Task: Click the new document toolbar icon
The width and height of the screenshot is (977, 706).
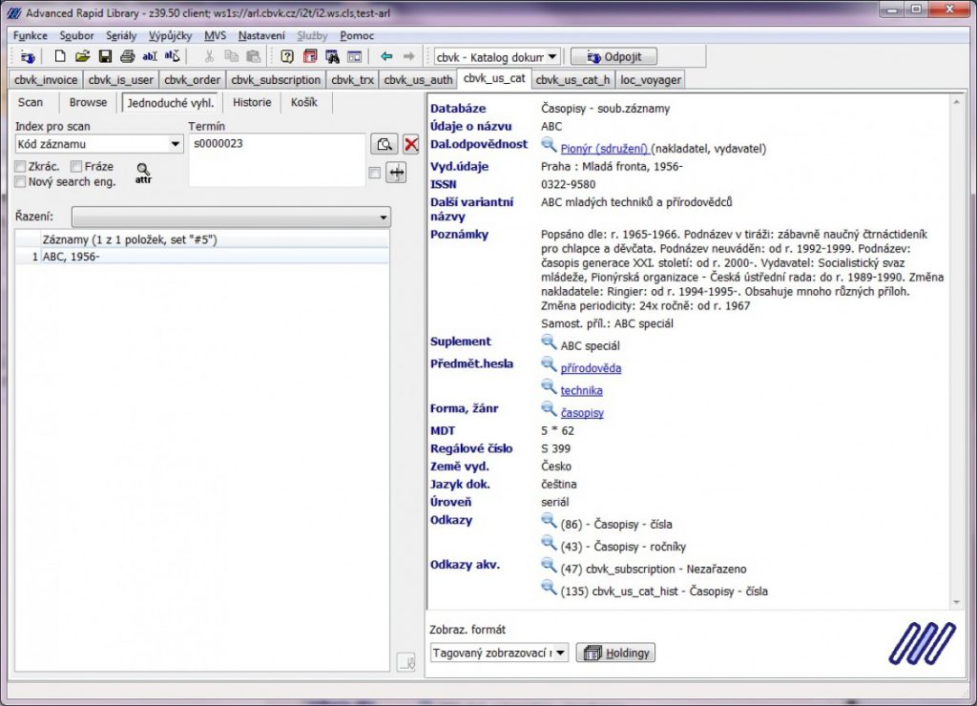Action: pos(60,57)
